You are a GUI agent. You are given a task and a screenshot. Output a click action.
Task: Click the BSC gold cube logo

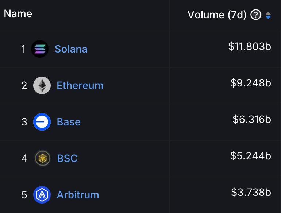[42, 158]
